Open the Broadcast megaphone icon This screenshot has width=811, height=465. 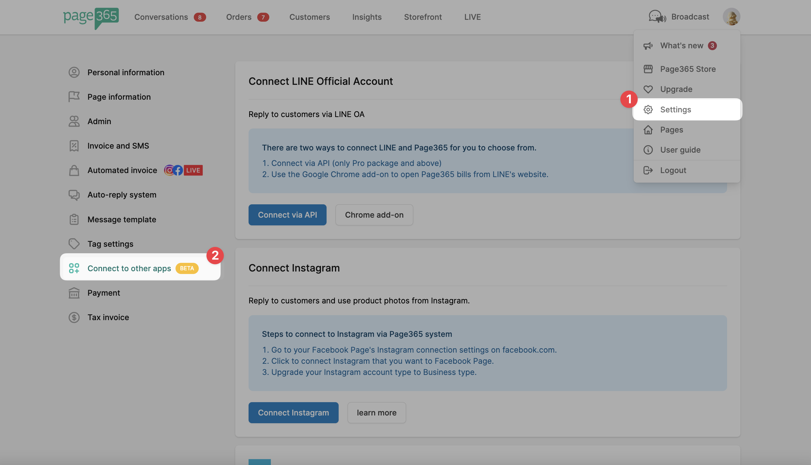pyautogui.click(x=657, y=17)
